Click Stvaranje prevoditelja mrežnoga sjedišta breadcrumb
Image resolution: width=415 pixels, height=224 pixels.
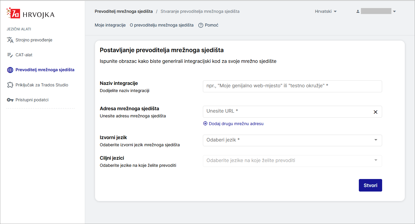(x=200, y=12)
